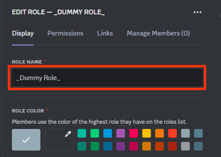This screenshot has height=157, width=221.
Task: Pick the dark amber swatch in bottom row
Action: tap(147, 146)
